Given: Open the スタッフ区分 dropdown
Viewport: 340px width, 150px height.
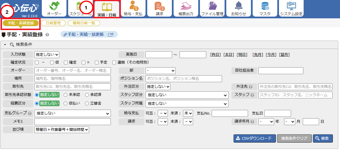Looking at the screenshot, I should click(x=187, y=95).
